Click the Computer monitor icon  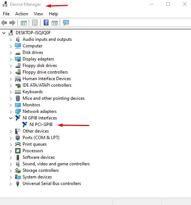[x=17, y=46]
